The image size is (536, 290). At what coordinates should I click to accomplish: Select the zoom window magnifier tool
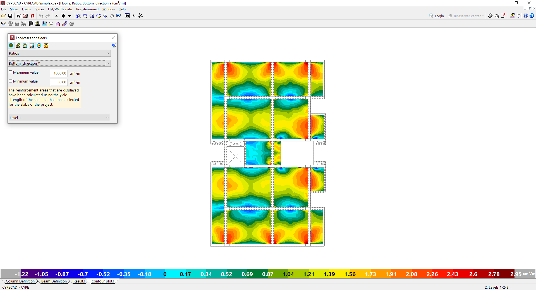pos(105,16)
